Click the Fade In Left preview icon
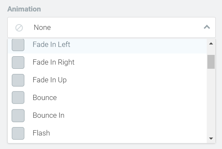The height and width of the screenshot is (149, 222). click(x=18, y=45)
